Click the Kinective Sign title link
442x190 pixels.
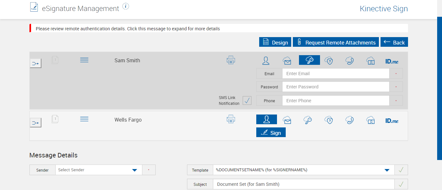coord(384,9)
